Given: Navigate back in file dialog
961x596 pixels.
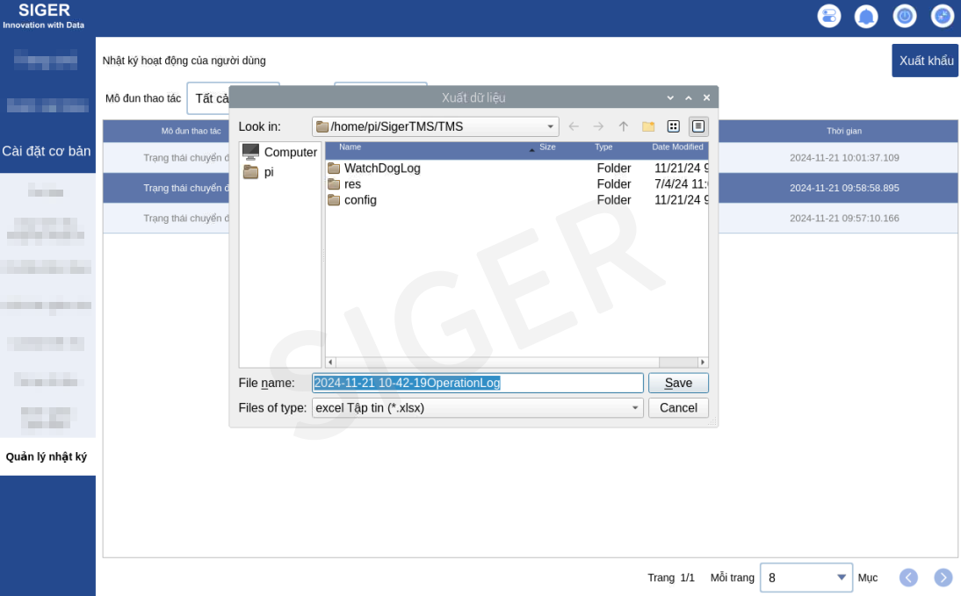Looking at the screenshot, I should click(x=574, y=126).
